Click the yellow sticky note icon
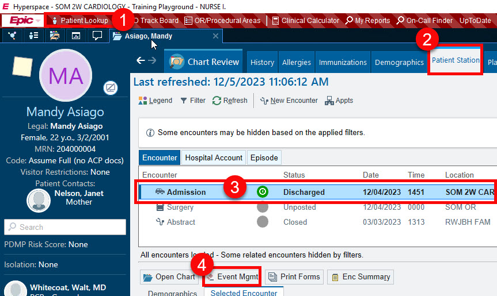Screen dimensions: 497x296 click(x=22, y=67)
